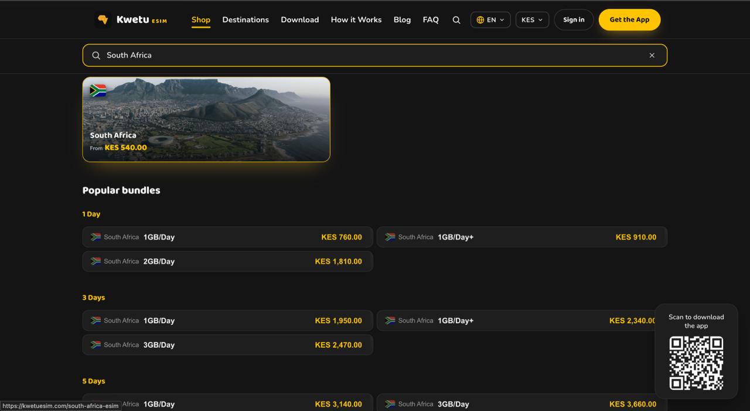Open the FAQ menu item
750x411 pixels.
coord(431,20)
